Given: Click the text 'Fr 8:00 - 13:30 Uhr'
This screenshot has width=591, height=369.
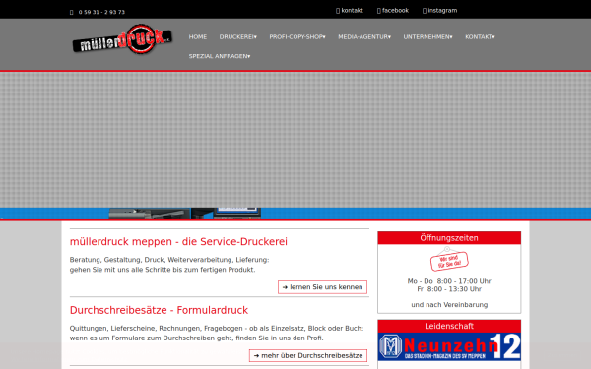Looking at the screenshot, I should tap(449, 289).
